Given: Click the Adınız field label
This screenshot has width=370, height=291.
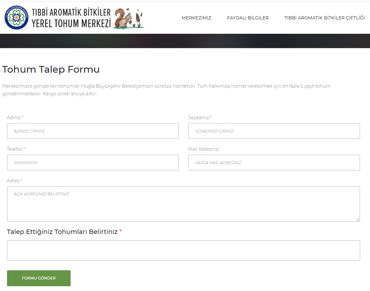Looking at the screenshot, I should pos(14,118).
